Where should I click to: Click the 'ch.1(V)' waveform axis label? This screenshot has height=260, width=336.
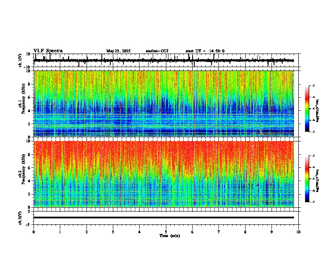click(20, 60)
